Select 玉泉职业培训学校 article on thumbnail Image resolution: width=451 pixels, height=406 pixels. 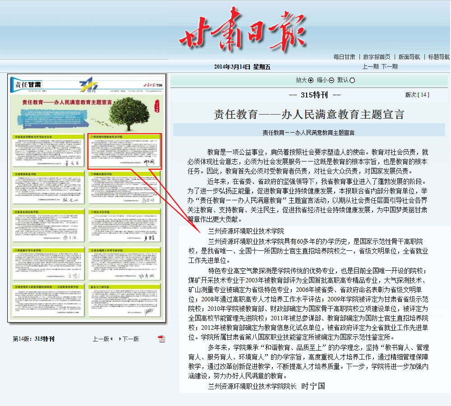pos(48,301)
